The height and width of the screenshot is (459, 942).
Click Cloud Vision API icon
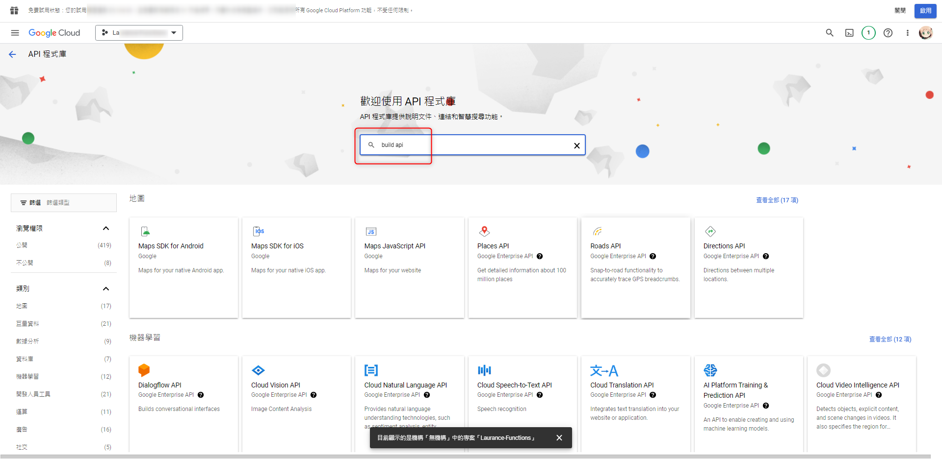(x=258, y=370)
